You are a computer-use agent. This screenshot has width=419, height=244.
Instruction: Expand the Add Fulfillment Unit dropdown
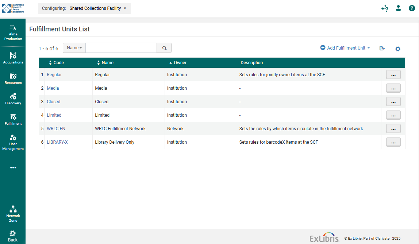point(345,48)
